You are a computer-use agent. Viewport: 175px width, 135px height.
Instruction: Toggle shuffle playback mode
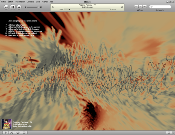(x=12, y=133)
